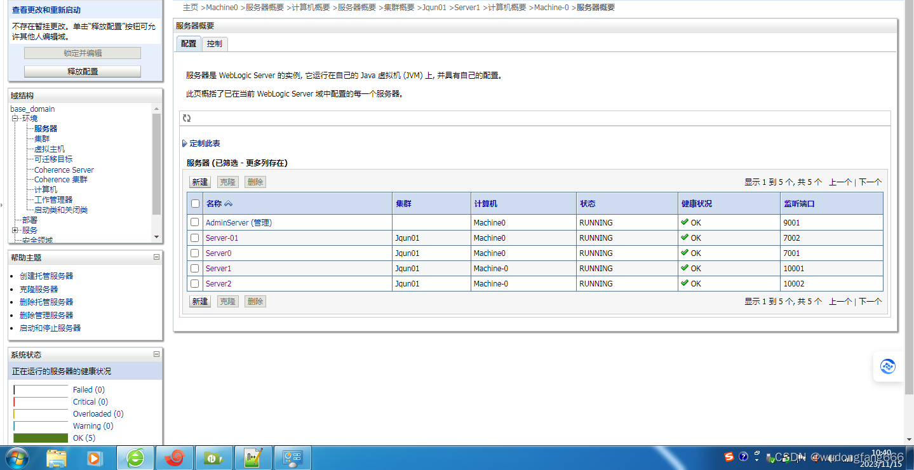Sort the table by 监听端口 column
This screenshot has height=470, width=914.
(x=799, y=204)
